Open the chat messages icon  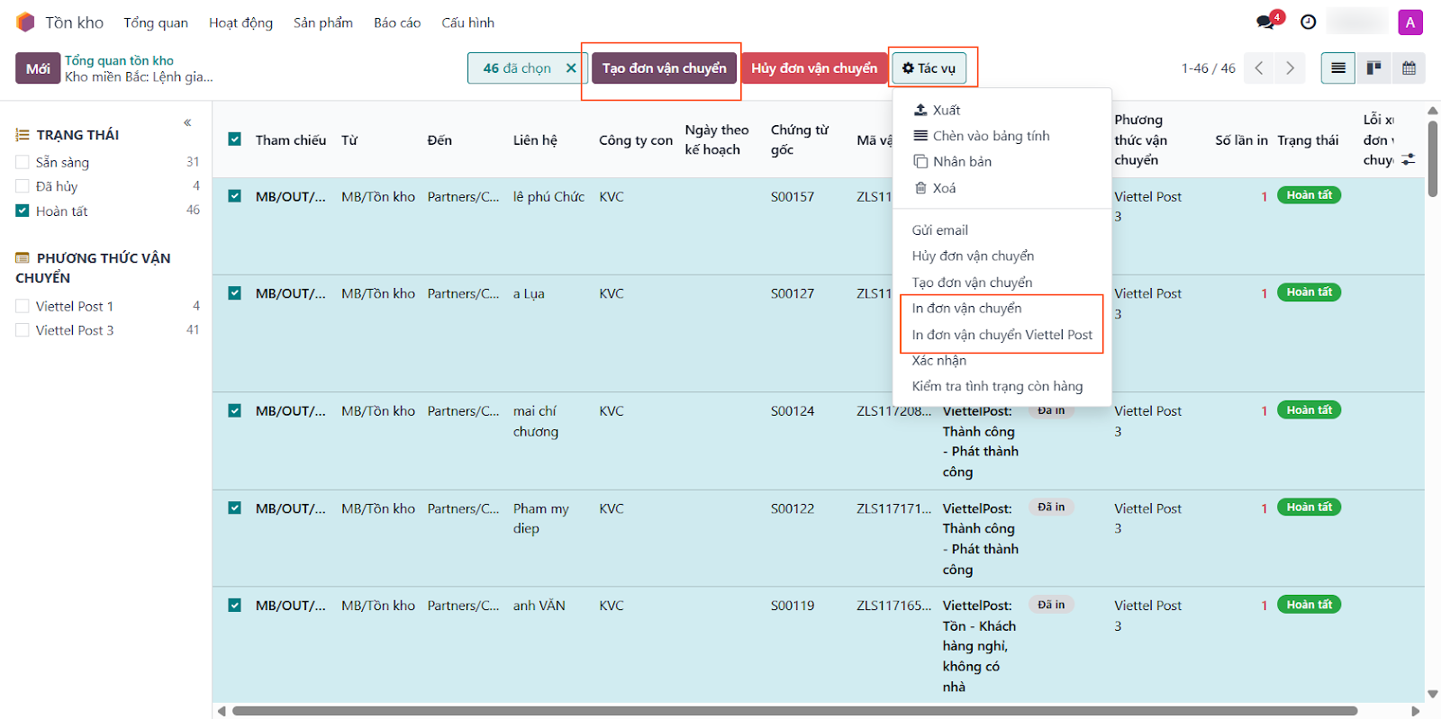coord(1266,22)
